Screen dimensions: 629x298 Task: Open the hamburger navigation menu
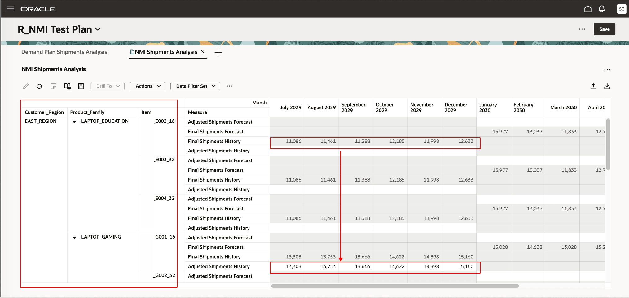click(11, 9)
